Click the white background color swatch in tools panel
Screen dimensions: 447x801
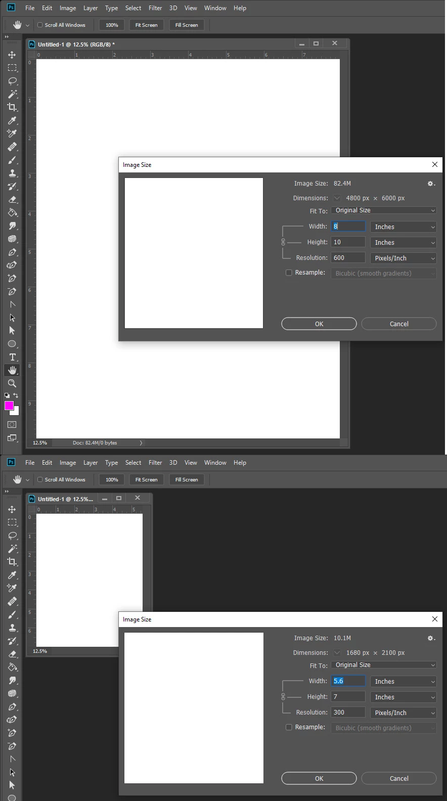[16, 412]
